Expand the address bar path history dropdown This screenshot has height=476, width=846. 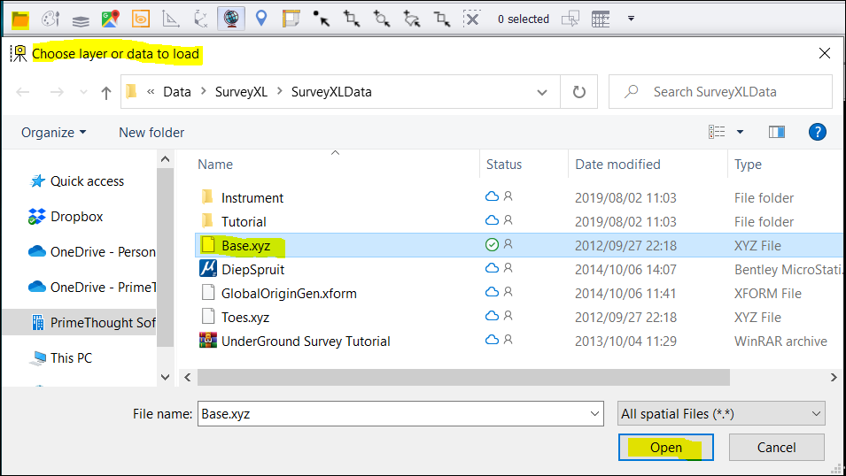(x=542, y=92)
